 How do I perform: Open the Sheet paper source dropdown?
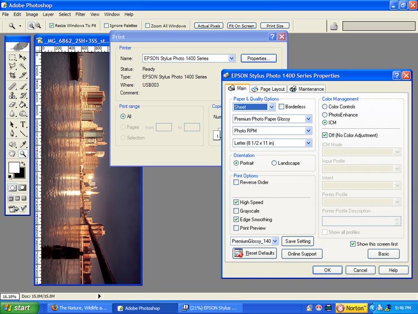(x=271, y=107)
